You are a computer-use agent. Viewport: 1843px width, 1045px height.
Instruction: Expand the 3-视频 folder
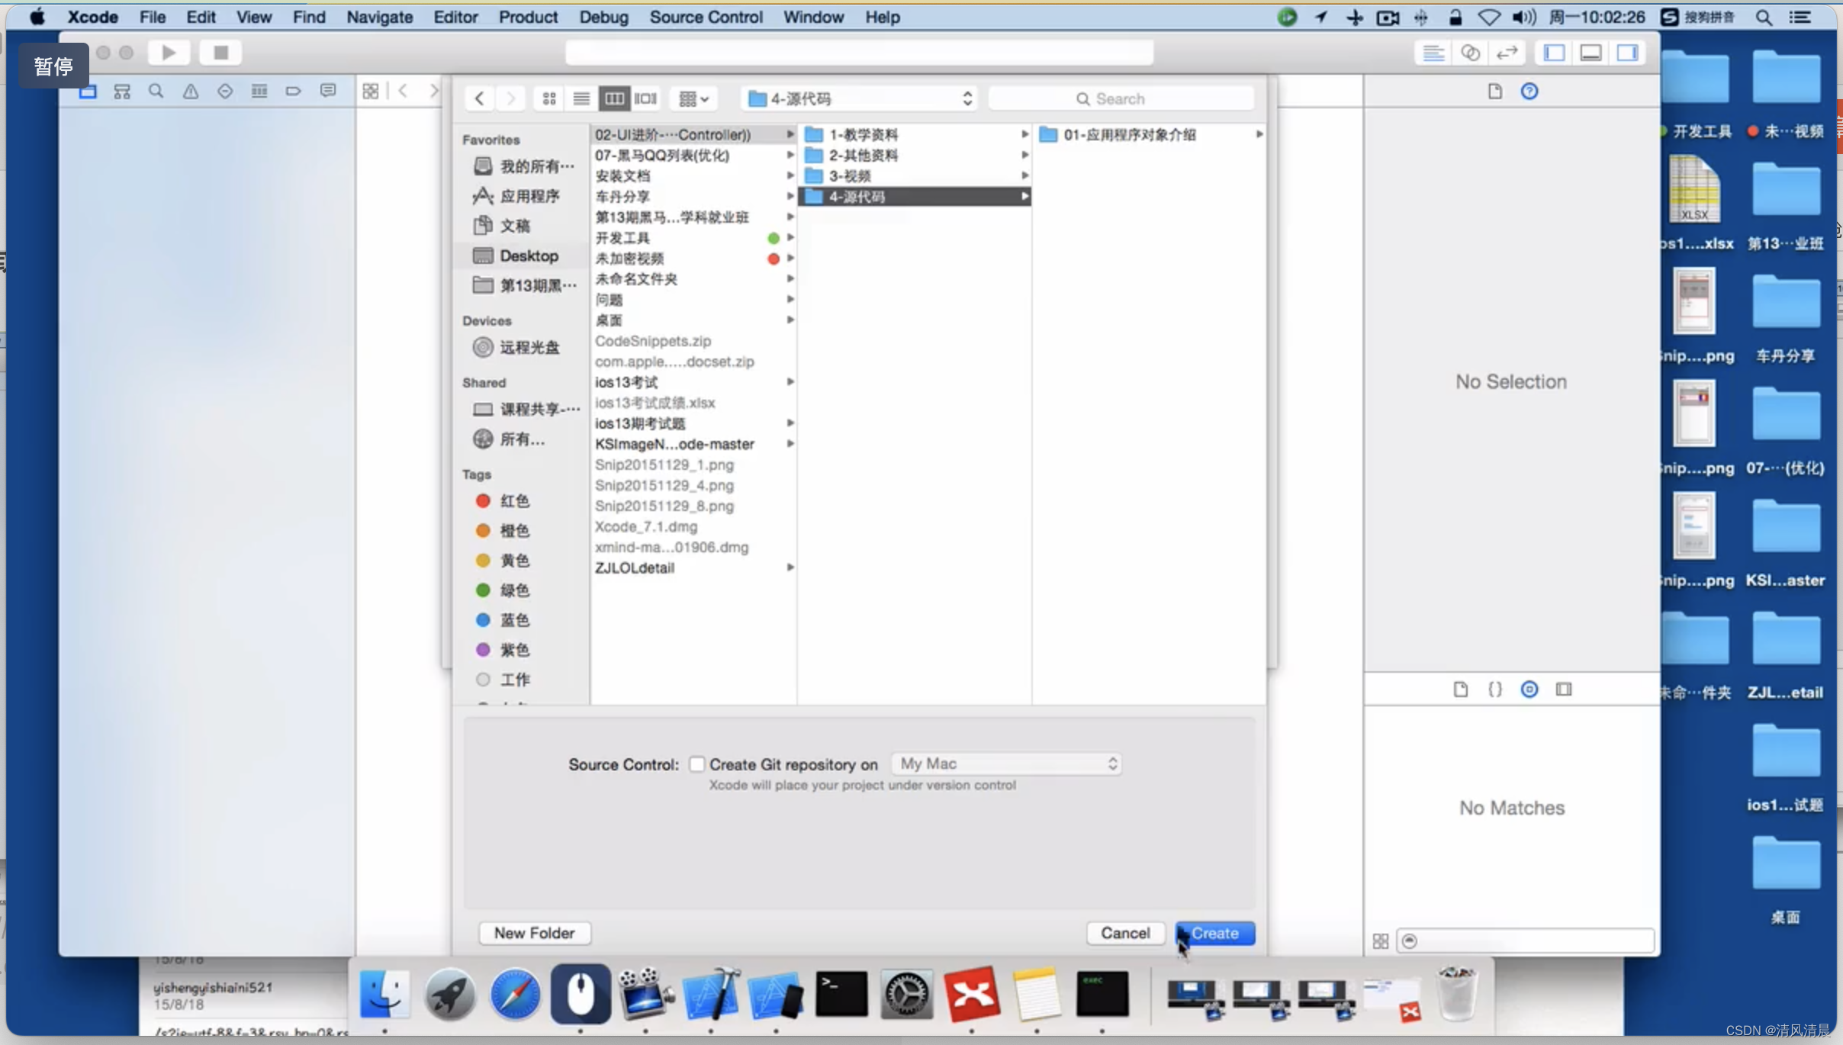[1024, 175]
